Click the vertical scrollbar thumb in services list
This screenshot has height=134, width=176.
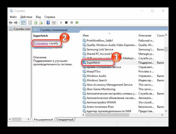click(x=166, y=49)
